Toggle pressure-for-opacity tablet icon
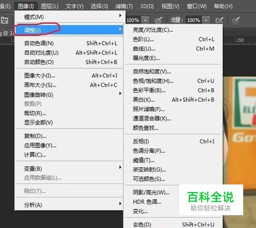Viewport: 256px width, 228px height. (159, 20)
